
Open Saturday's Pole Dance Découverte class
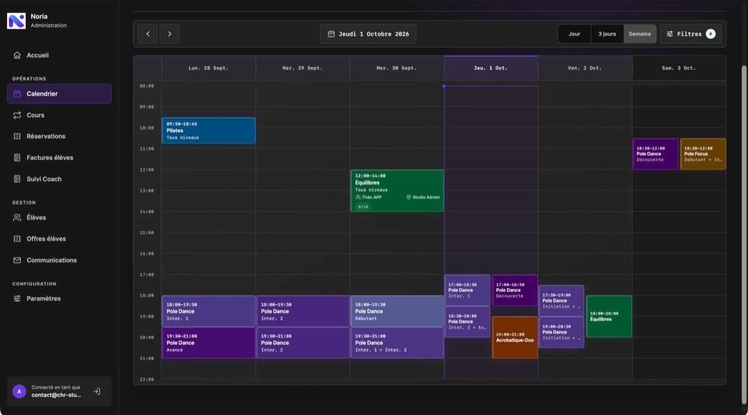[656, 154]
